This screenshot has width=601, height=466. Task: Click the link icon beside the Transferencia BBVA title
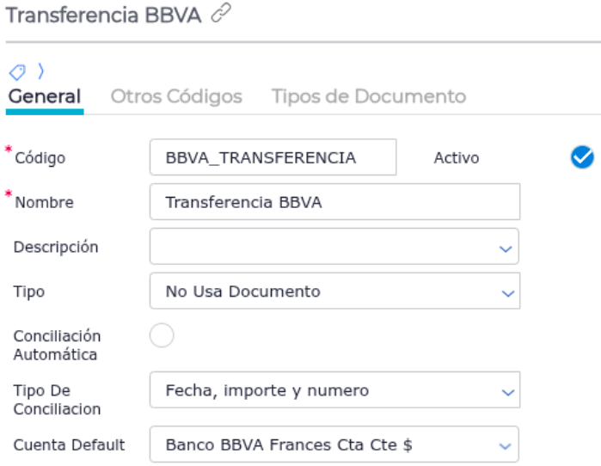(x=221, y=13)
